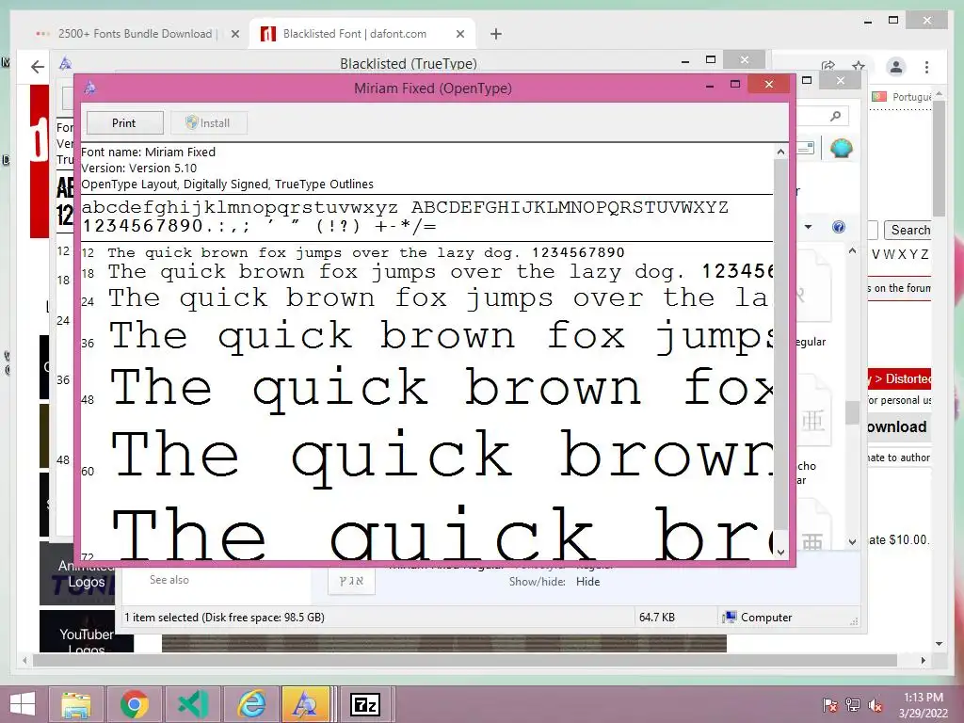Open Google Chrome from taskbar
This screenshot has width=964, height=723.
[134, 704]
